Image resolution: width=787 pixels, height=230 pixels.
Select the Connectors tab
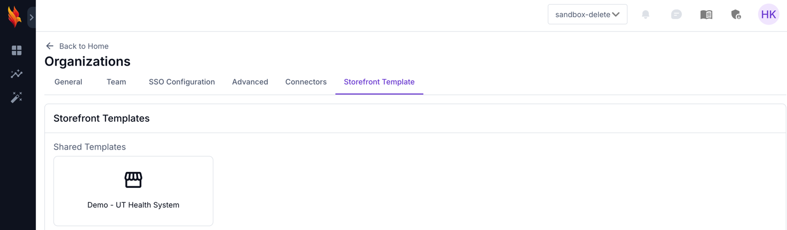(x=306, y=82)
